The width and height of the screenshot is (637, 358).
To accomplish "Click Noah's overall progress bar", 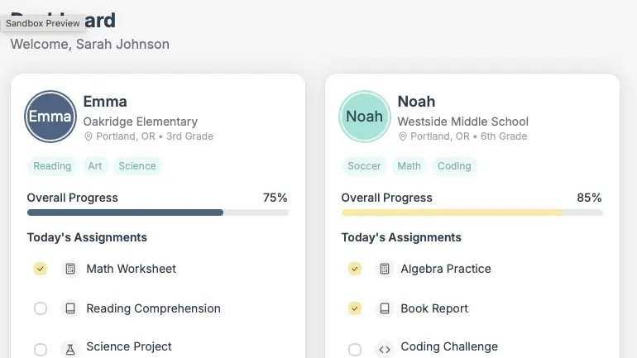I will [472, 212].
